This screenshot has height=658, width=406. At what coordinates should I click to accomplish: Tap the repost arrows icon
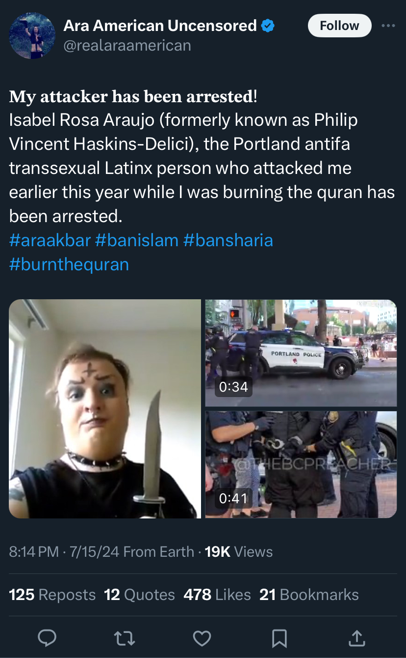(x=125, y=638)
